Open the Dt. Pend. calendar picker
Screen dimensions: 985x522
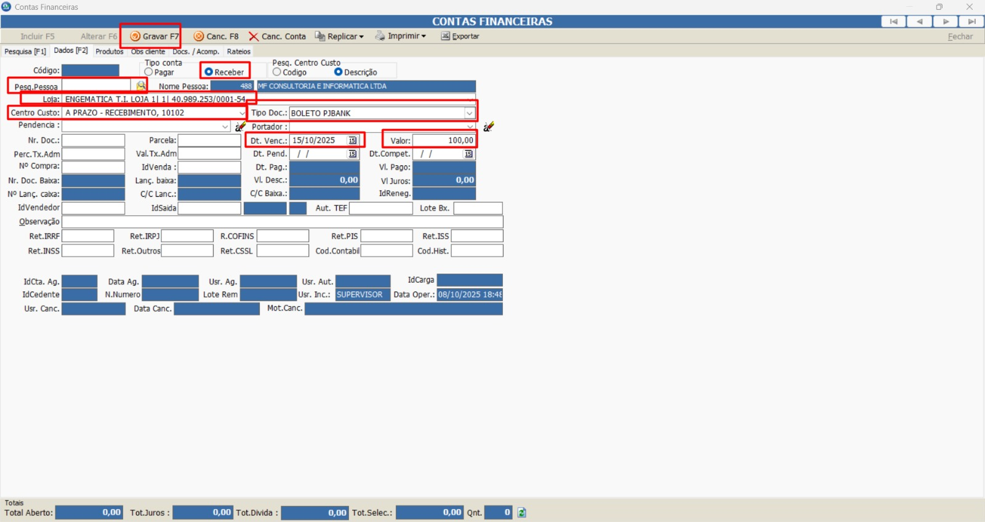pos(353,154)
